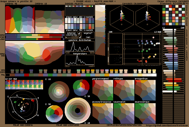Click the JS0% colour bar
This screenshot has width=189, height=127.
pyautogui.click(x=35, y=39)
